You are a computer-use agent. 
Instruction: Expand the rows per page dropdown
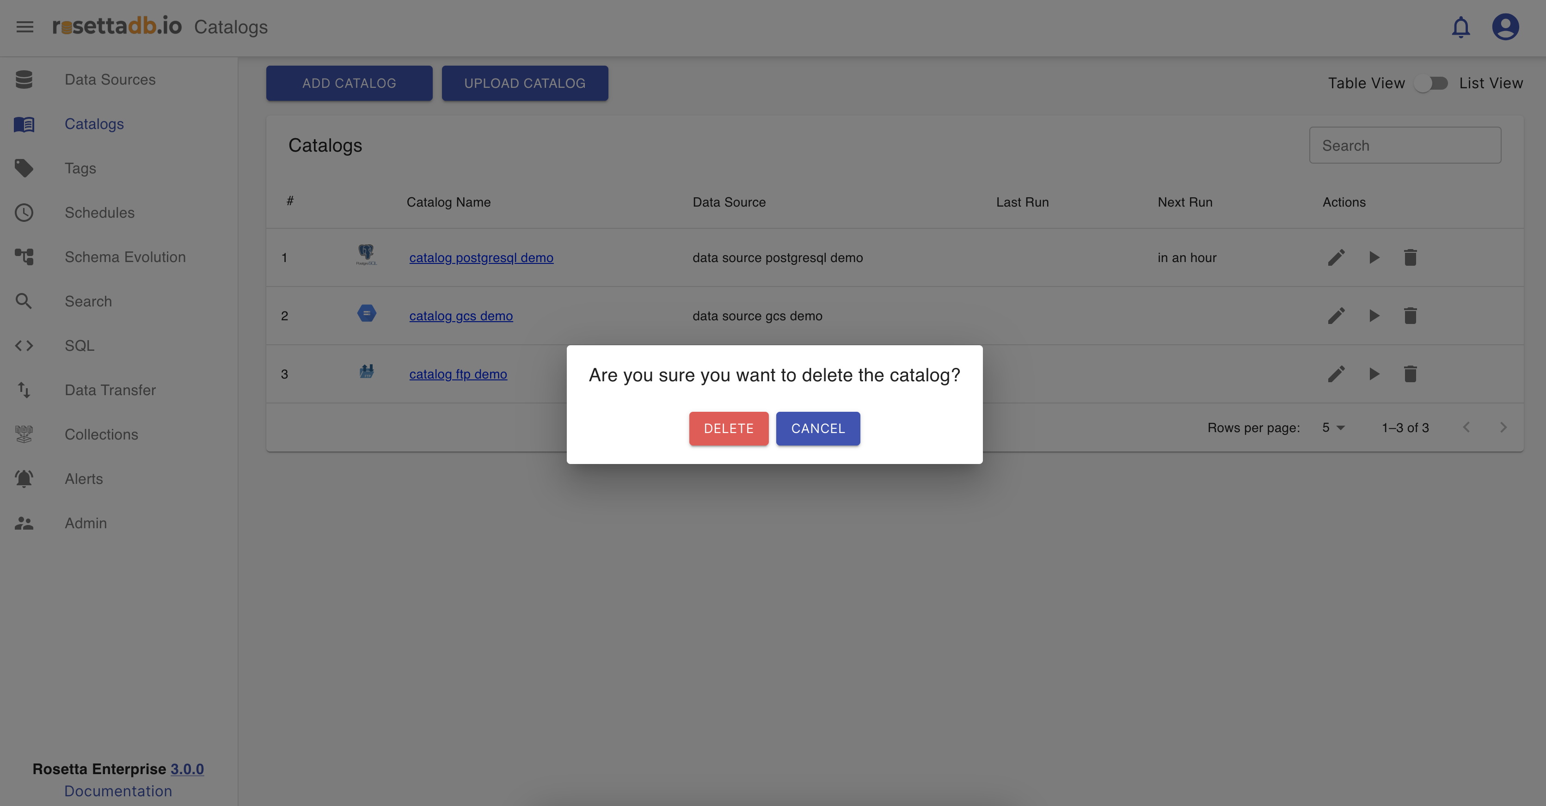click(1333, 428)
